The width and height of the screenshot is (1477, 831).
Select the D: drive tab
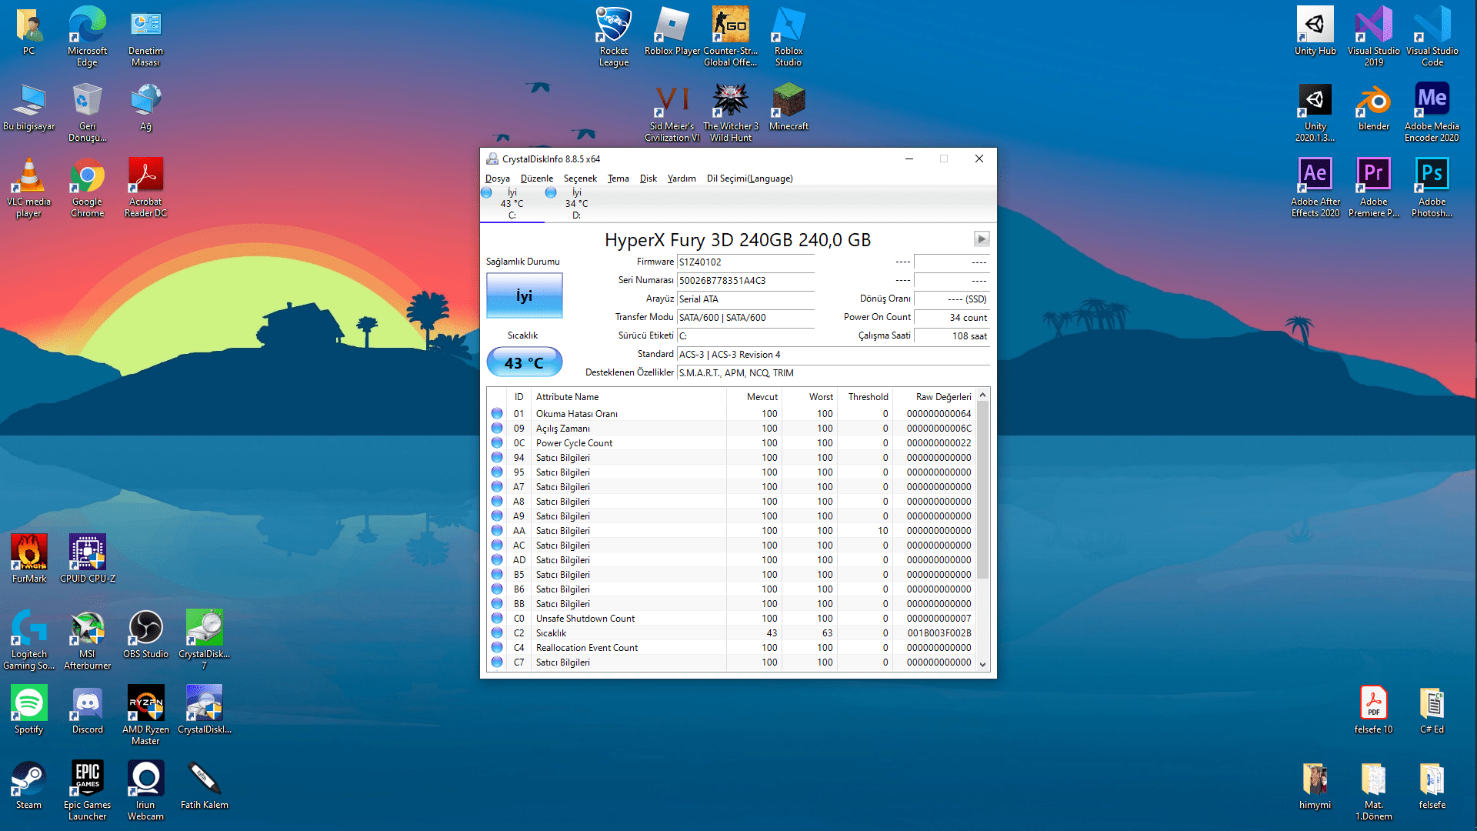tap(575, 205)
